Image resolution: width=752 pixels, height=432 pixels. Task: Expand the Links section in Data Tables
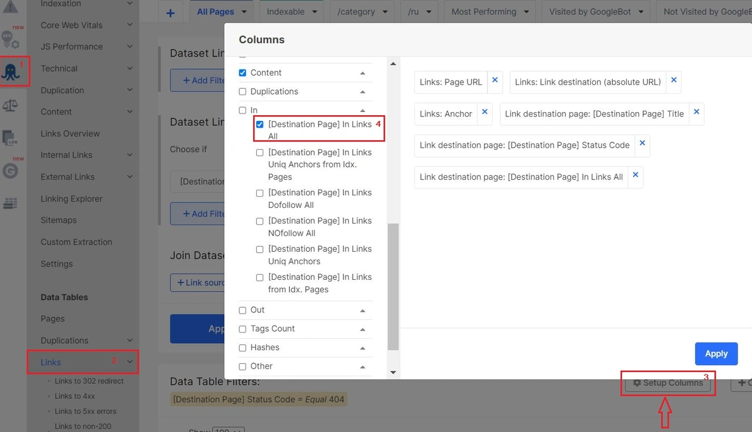click(130, 362)
